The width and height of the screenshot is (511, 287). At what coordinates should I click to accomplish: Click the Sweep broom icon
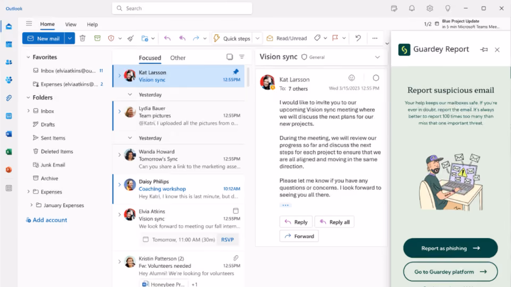point(131,38)
